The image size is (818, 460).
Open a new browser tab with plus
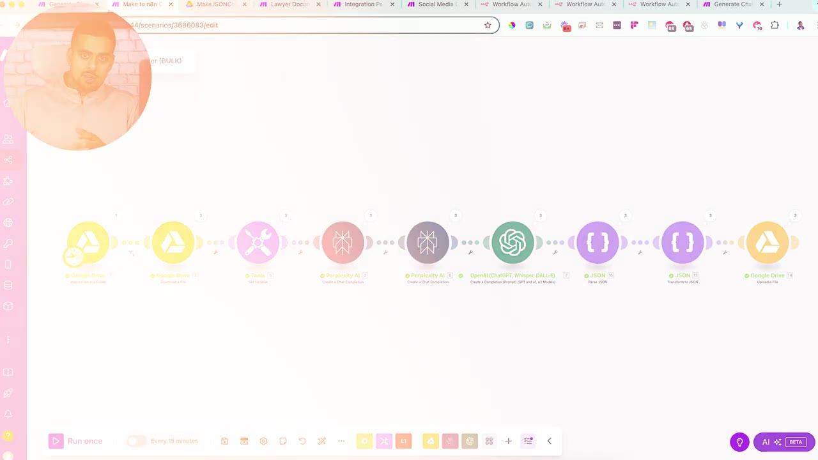779,4
